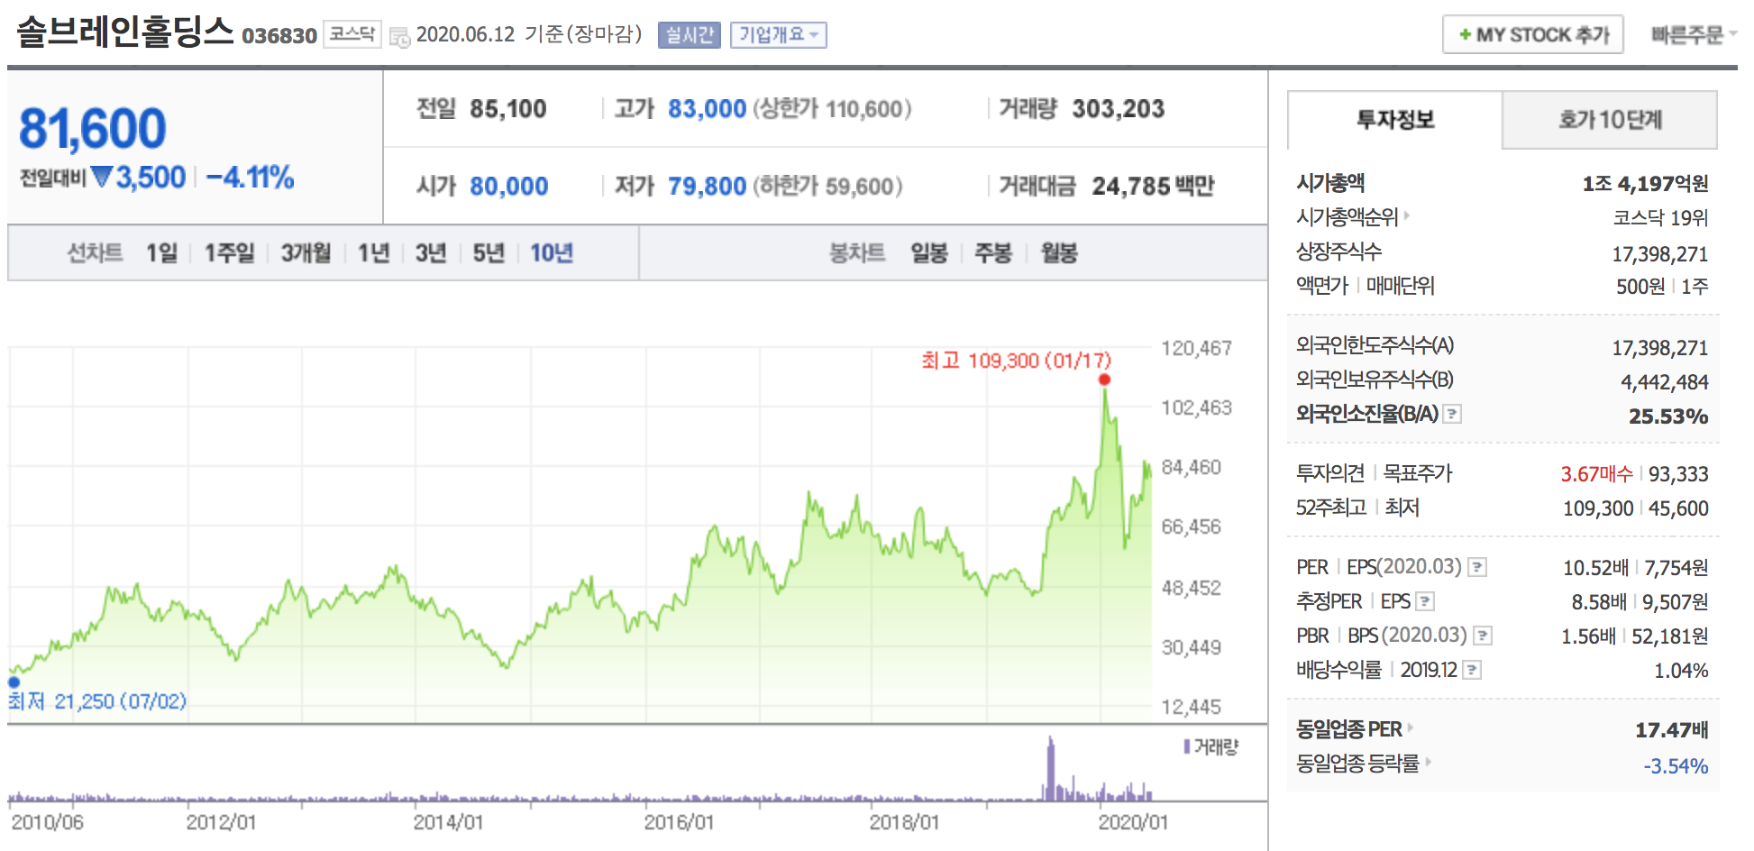Toggle the 실시간 real-time button

pyautogui.click(x=690, y=35)
